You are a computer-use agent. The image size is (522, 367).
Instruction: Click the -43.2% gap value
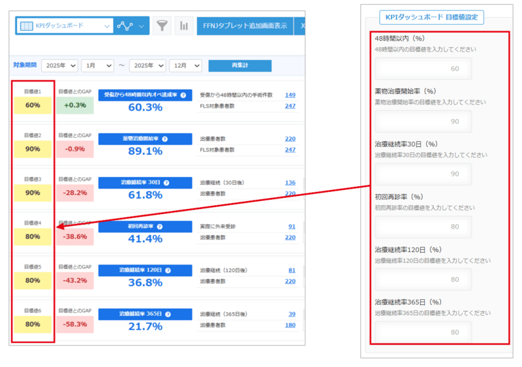coord(75,280)
